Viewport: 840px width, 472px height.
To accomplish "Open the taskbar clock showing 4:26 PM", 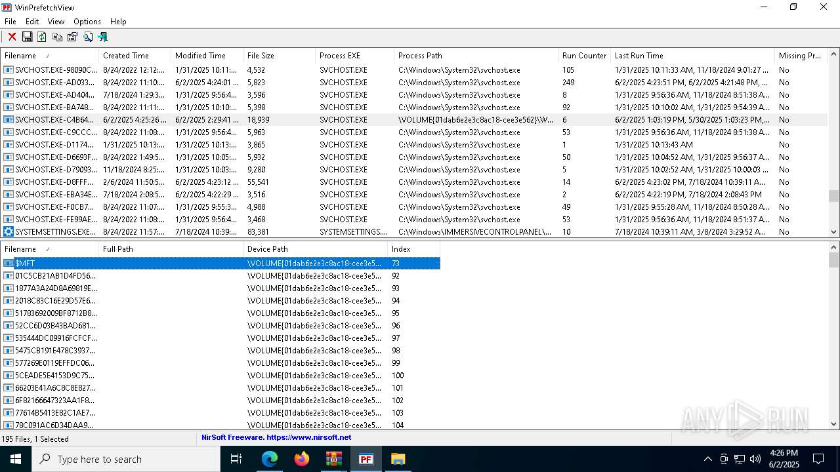I will [784, 459].
